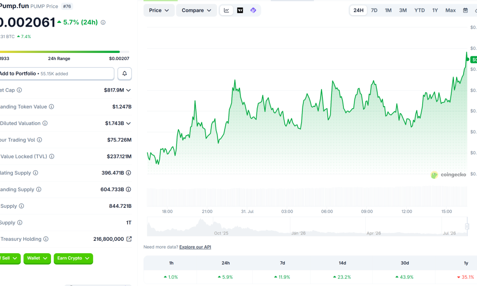Click the purple diamond chart icon
The width and height of the screenshot is (477, 286).
click(x=253, y=10)
